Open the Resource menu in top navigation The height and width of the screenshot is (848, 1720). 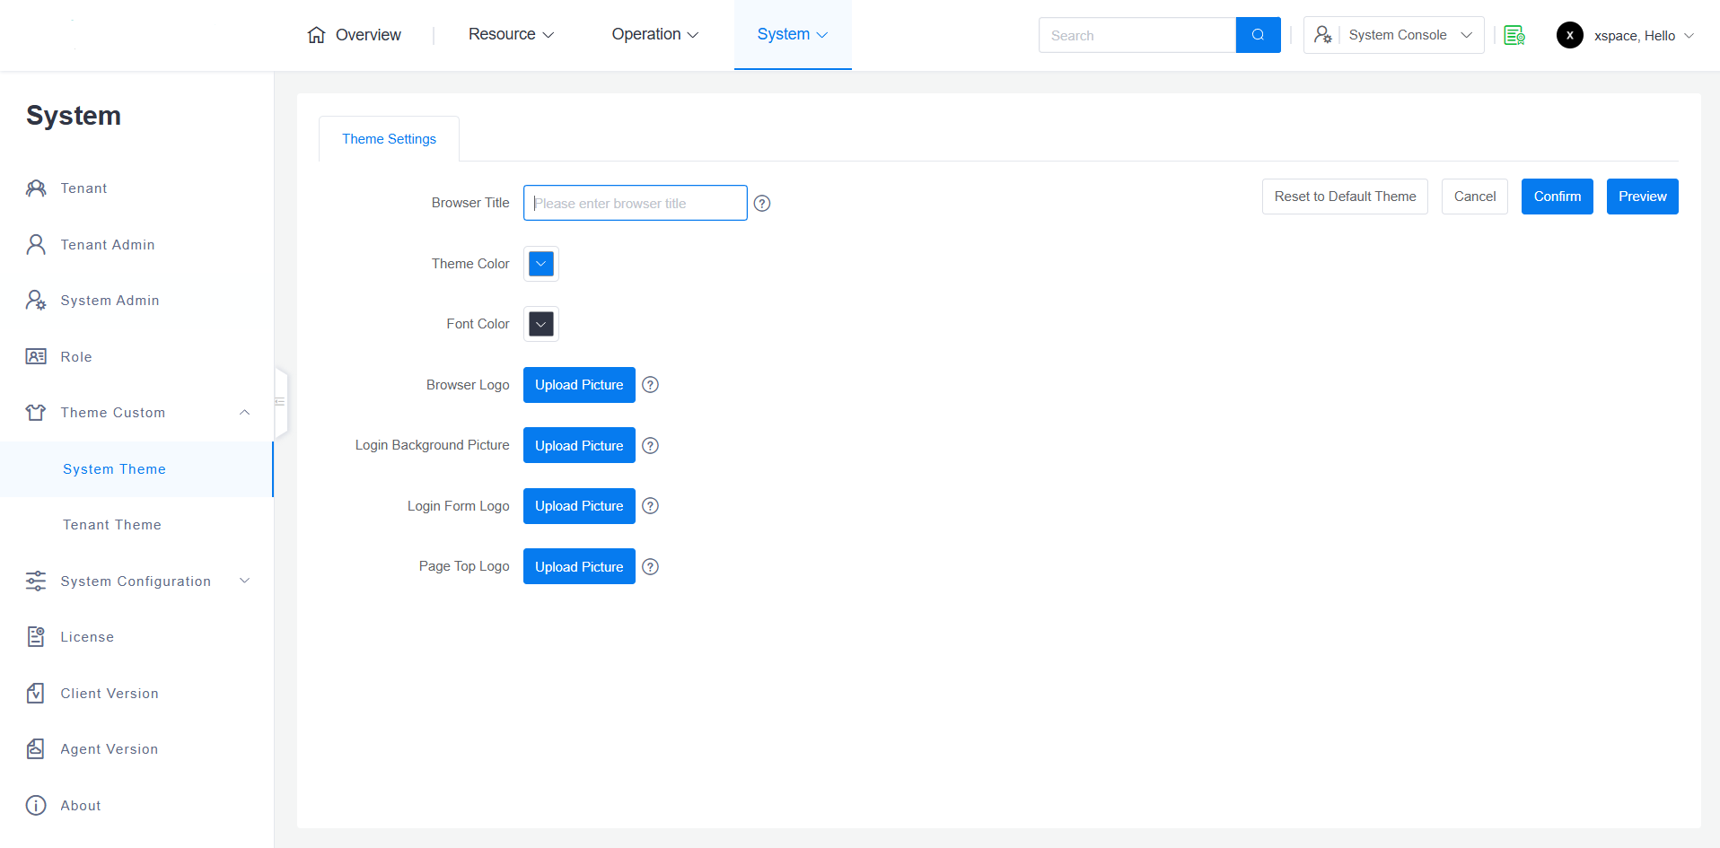click(x=511, y=34)
